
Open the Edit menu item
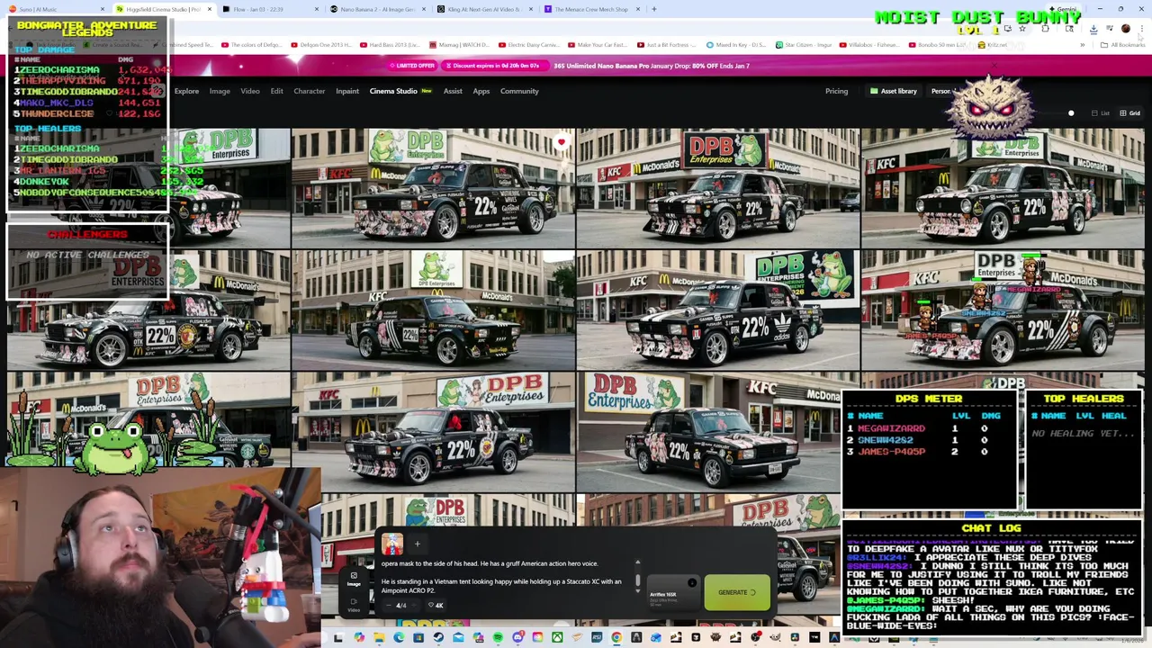click(276, 91)
